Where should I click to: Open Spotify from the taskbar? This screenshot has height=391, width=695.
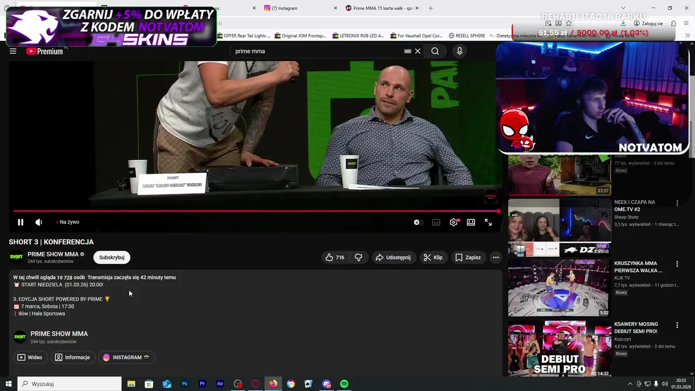[344, 384]
